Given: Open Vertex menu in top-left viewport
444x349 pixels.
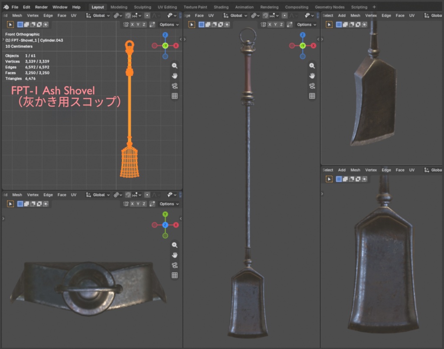Looking at the screenshot, I should pyautogui.click(x=33, y=16).
